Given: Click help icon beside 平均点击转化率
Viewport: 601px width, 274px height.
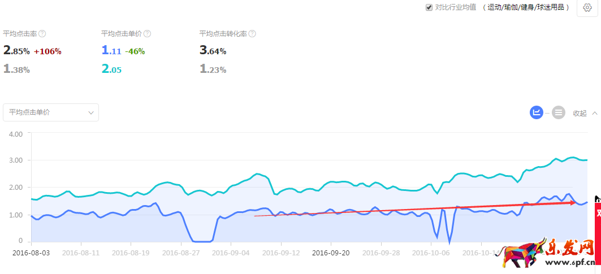Looking at the screenshot, I should coord(252,34).
